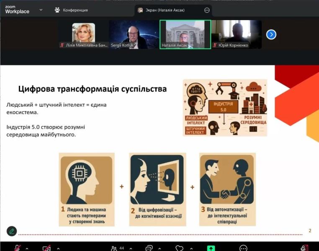Open the reactions heart icon
Viewport: 319px width, 251px height.
pyautogui.click(x=179, y=248)
